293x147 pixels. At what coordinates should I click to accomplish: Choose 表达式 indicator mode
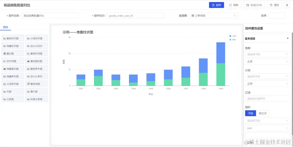[x=263, y=113]
